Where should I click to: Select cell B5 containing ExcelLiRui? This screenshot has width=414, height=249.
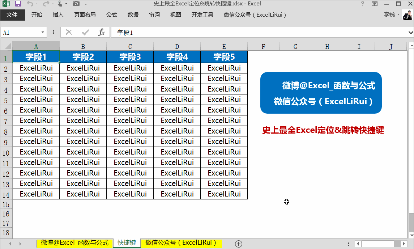point(83,100)
